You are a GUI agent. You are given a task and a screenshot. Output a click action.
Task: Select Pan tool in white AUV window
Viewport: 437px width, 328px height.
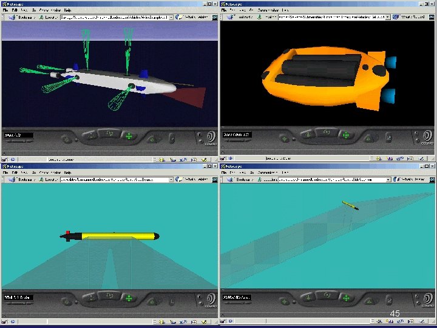click(129, 137)
